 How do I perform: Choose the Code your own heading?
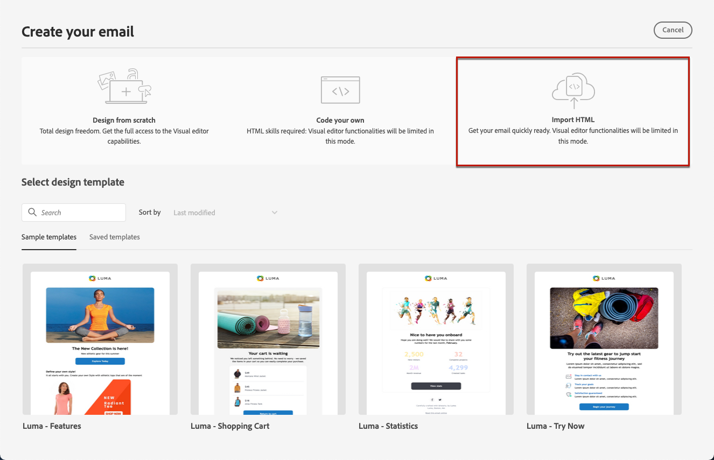[x=340, y=120]
